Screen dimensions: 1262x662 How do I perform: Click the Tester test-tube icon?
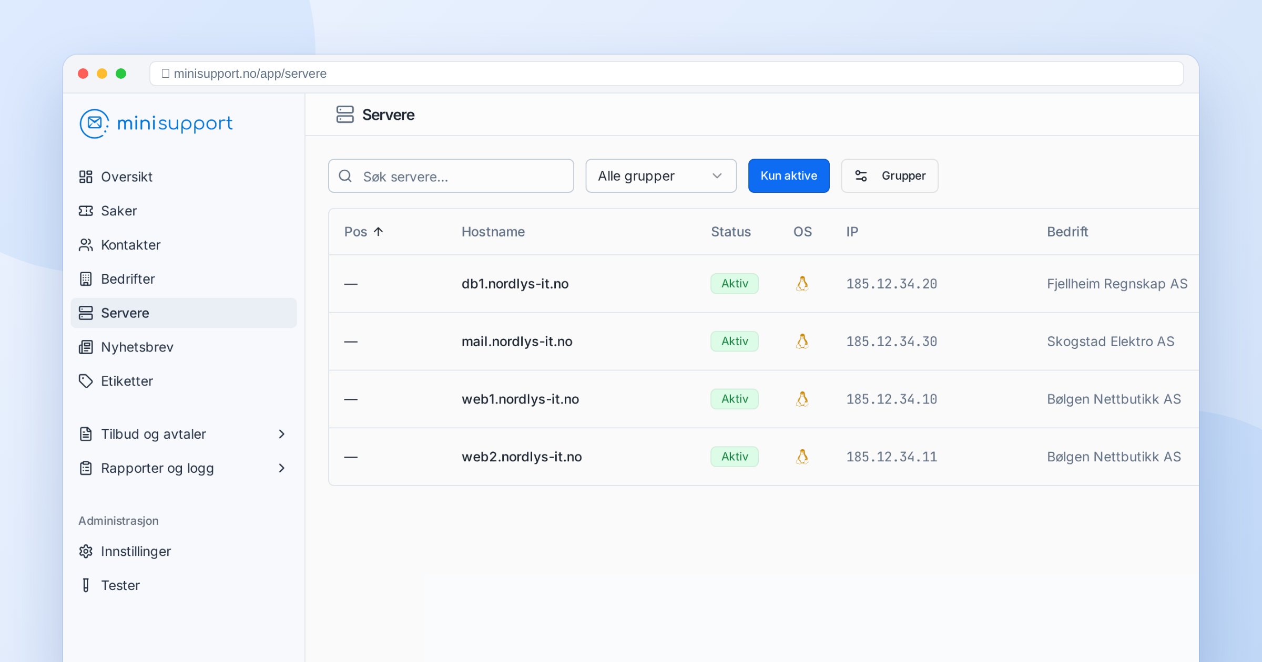point(86,585)
